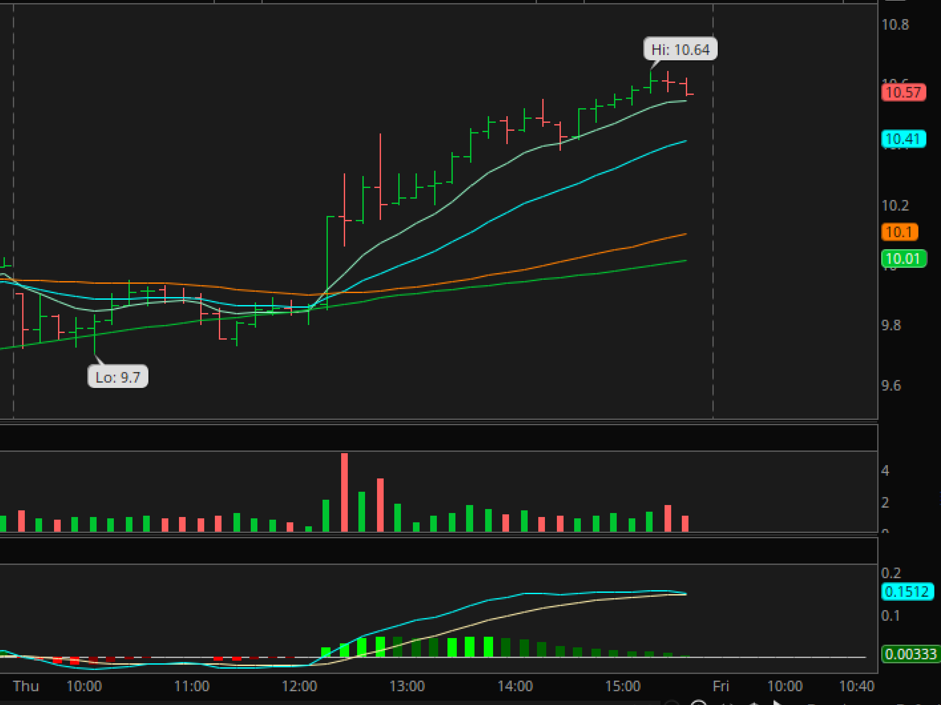Viewport: 941px width, 705px height.
Task: Click the Hi: 10.64 price bubble
Action: tap(680, 49)
